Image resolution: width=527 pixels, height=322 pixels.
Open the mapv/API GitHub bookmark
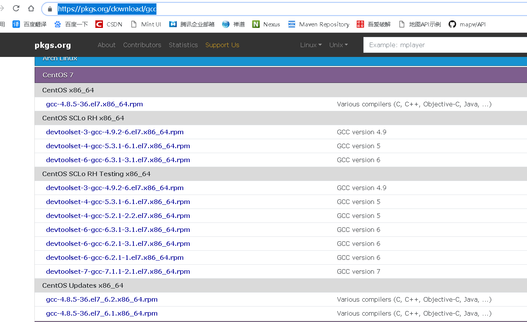click(467, 24)
